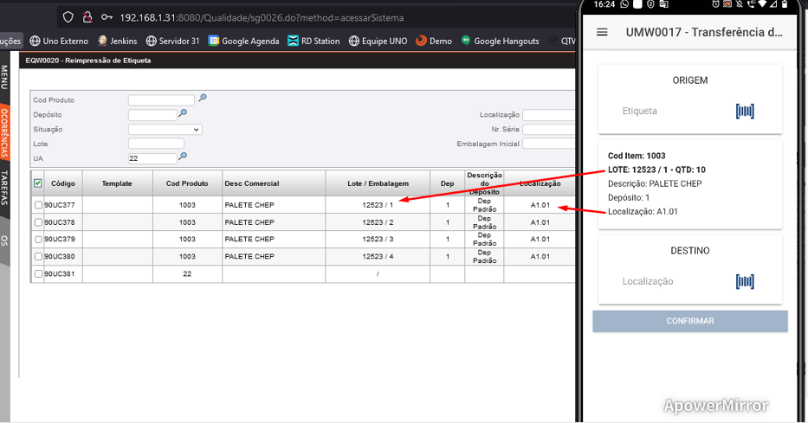This screenshot has width=808, height=423.
Task: Open the Situação dropdown
Action: point(165,129)
